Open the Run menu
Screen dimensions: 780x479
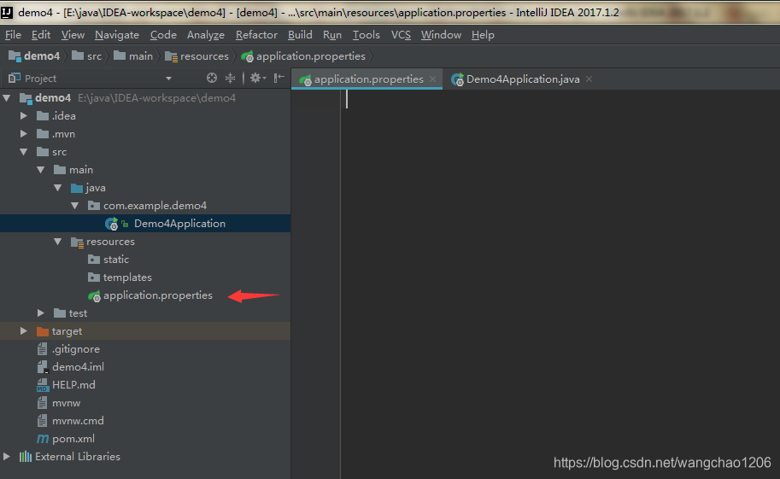click(x=331, y=35)
